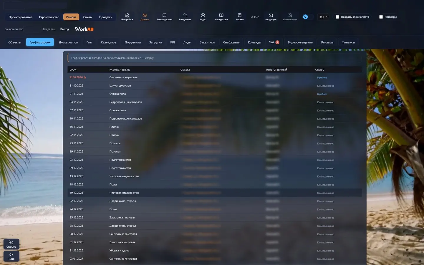Open the Настройки gear icon
Screen dimensions: 424x265
(127, 17)
